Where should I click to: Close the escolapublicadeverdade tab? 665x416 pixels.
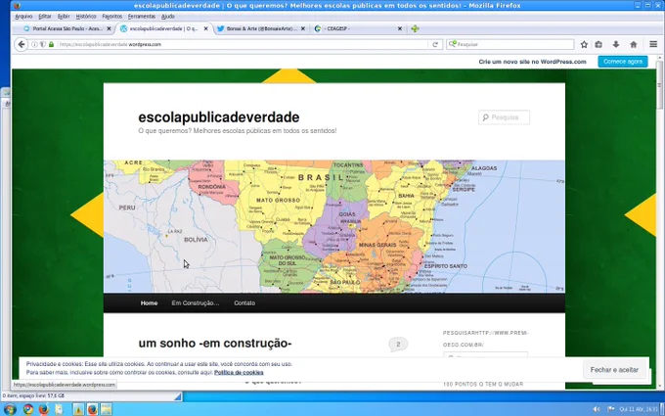tap(206, 28)
